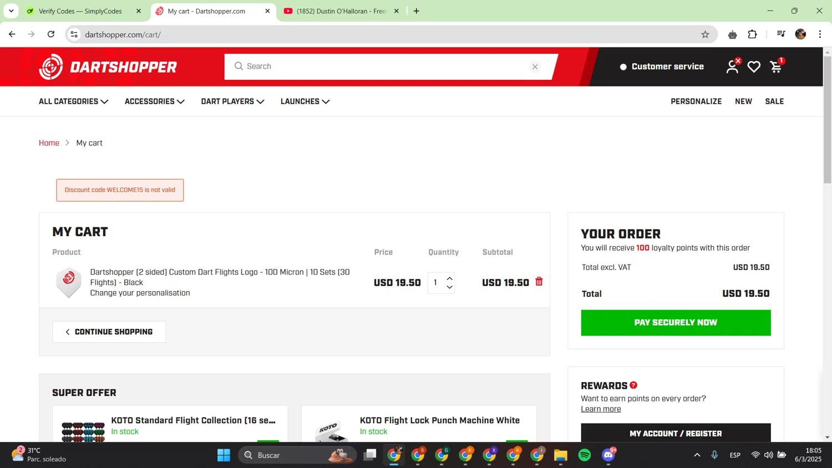Click Continue Shopping button

[109, 332]
